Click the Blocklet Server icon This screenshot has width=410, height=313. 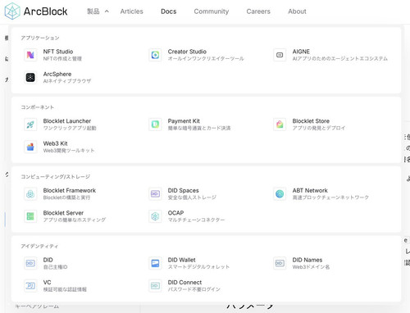point(30,216)
